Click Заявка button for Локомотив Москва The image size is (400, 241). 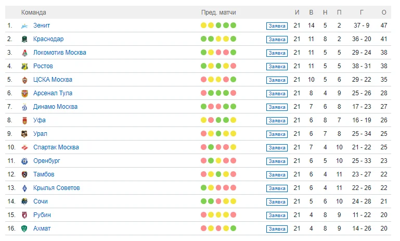click(277, 53)
